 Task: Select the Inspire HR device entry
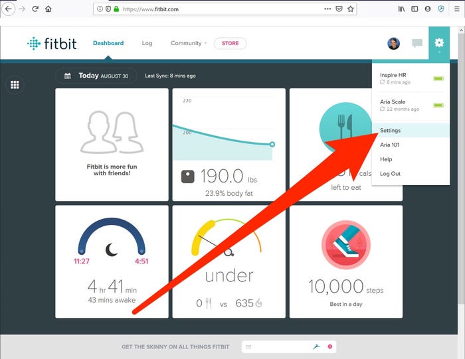411,78
